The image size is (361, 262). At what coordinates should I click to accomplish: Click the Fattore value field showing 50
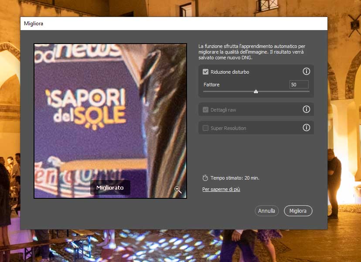[299, 85]
